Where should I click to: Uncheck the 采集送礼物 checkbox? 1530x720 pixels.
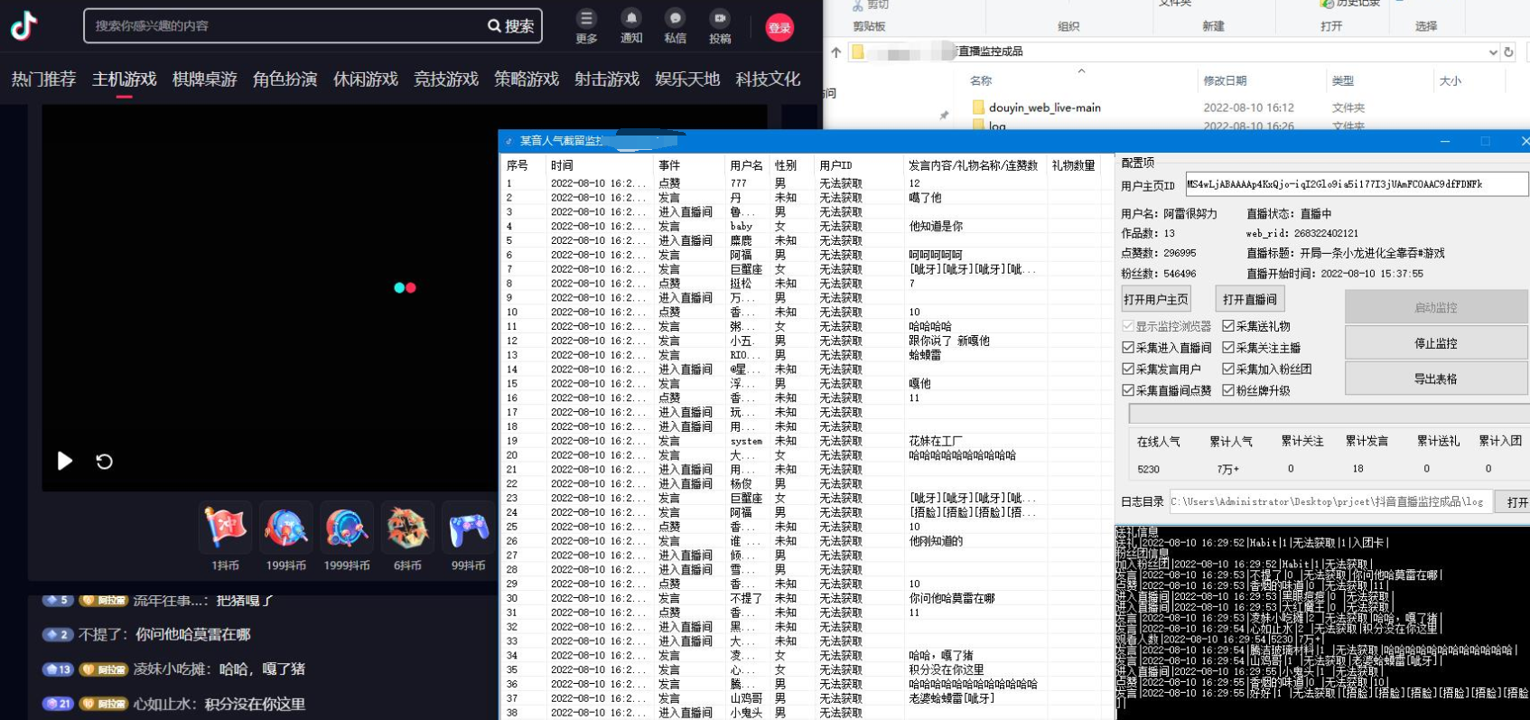pos(1228,326)
